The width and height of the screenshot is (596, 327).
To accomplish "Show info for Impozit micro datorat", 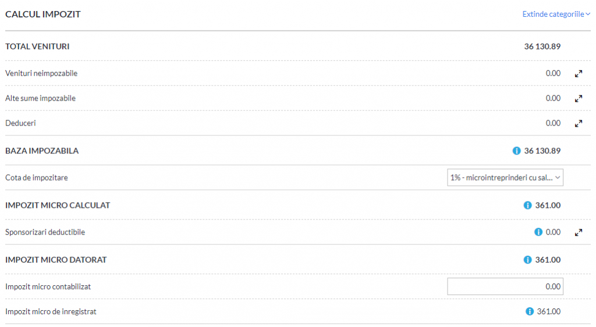I will click(x=527, y=260).
